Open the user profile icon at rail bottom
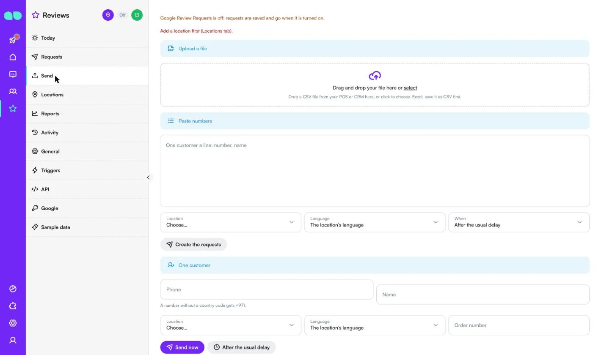 pyautogui.click(x=13, y=340)
